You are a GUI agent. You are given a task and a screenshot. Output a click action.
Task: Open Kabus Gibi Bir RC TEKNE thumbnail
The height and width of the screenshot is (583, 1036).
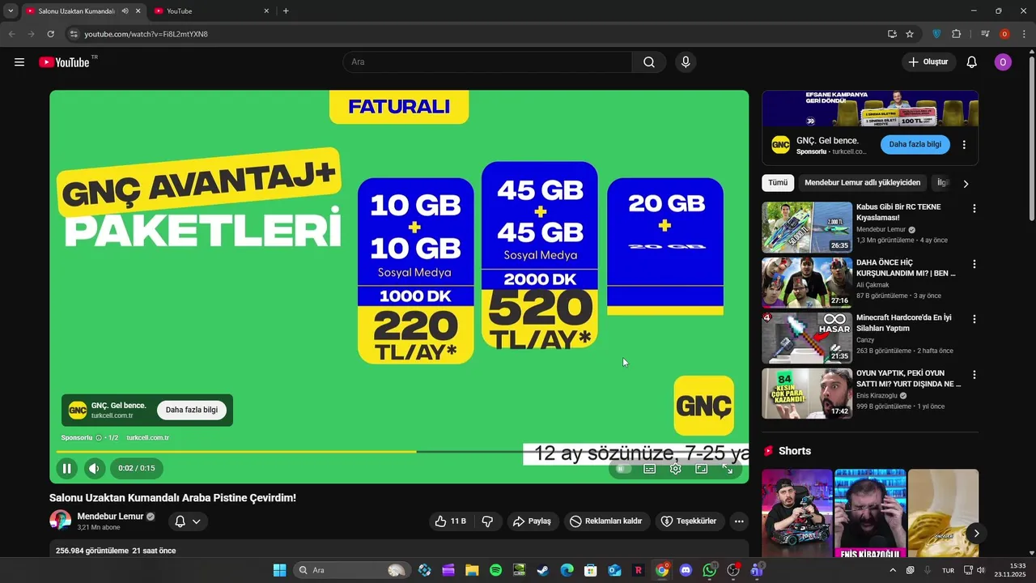click(807, 228)
